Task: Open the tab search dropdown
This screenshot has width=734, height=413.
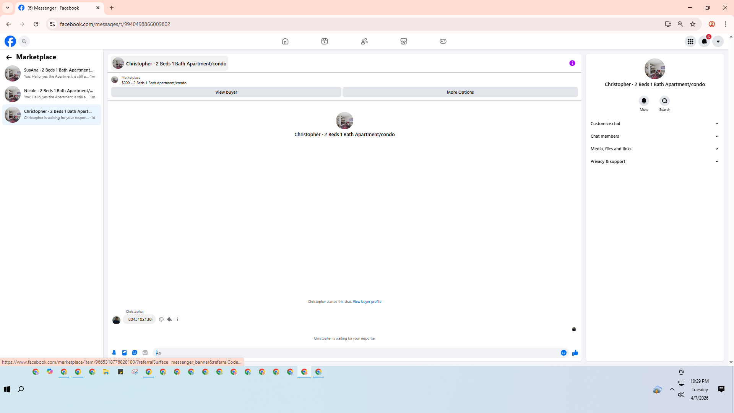Action: click(x=8, y=8)
